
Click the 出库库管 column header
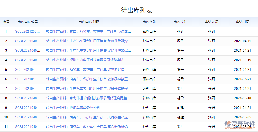(180, 22)
